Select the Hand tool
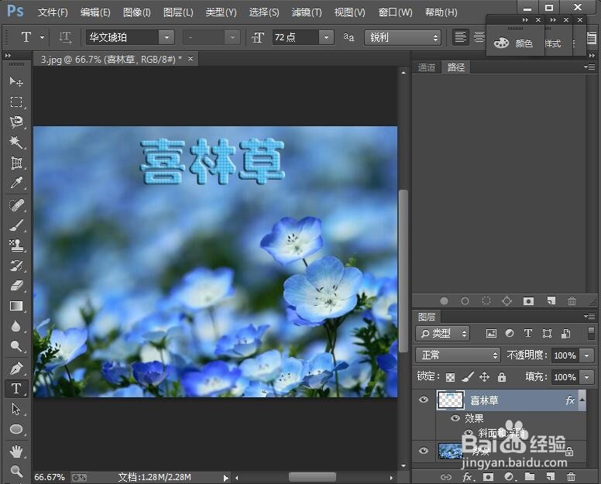The image size is (601, 484). [16, 451]
